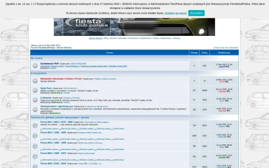Open the FAQ menu link

[x=106, y=38]
